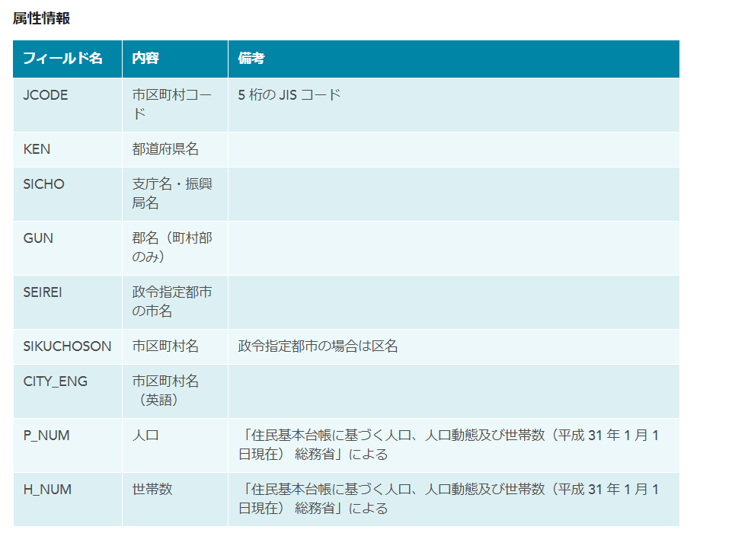This screenshot has width=732, height=533.
Task: Select the CITY_ENG field name cell
Action: (68, 391)
